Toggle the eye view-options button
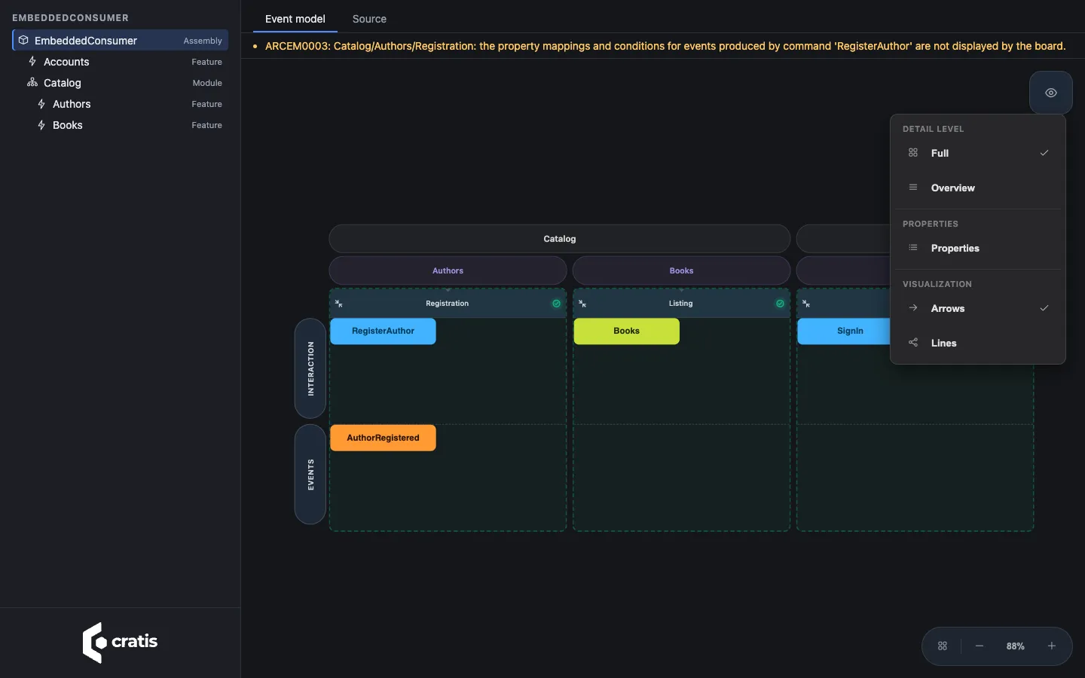 click(x=1051, y=93)
